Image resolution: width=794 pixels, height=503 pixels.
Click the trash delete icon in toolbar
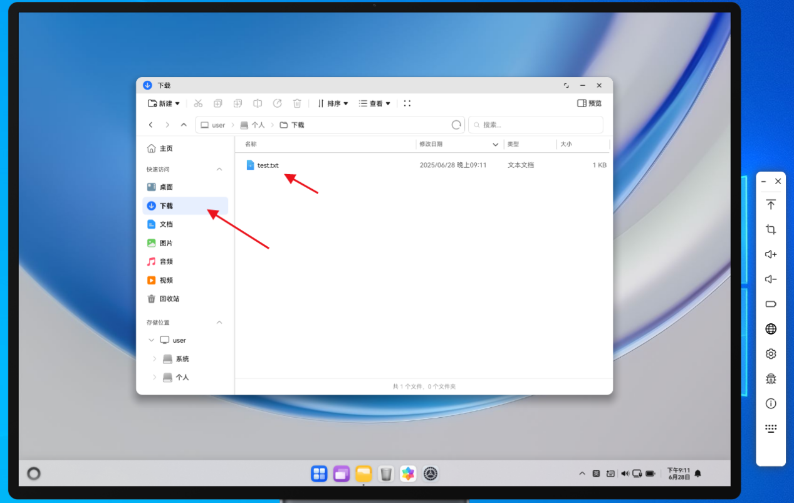tap(297, 103)
